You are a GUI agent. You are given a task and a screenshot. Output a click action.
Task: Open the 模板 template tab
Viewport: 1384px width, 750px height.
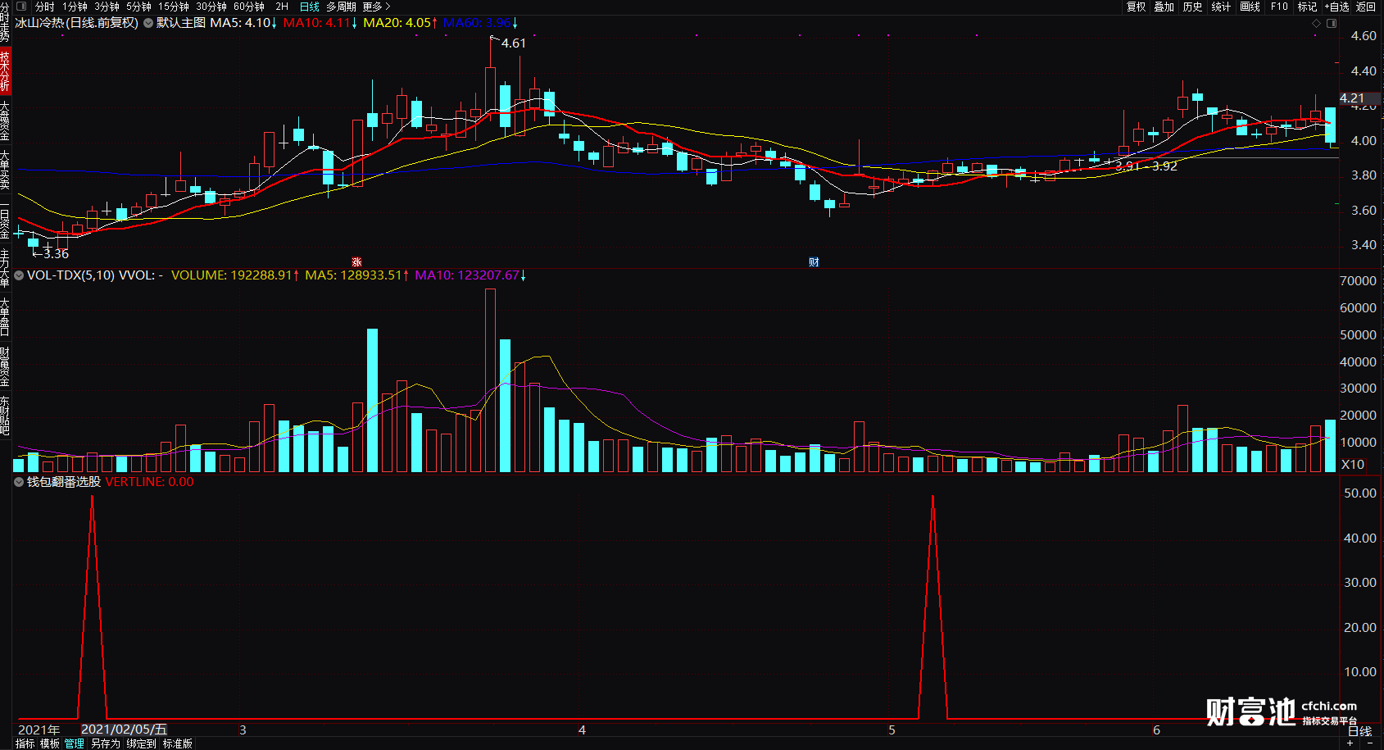coord(50,743)
